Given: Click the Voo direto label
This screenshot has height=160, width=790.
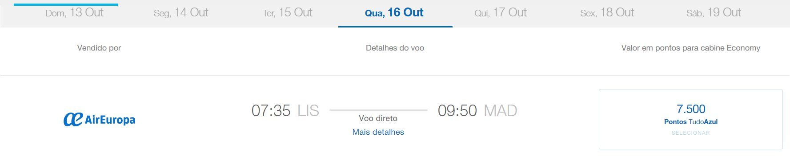Looking at the screenshot, I should (x=378, y=118).
